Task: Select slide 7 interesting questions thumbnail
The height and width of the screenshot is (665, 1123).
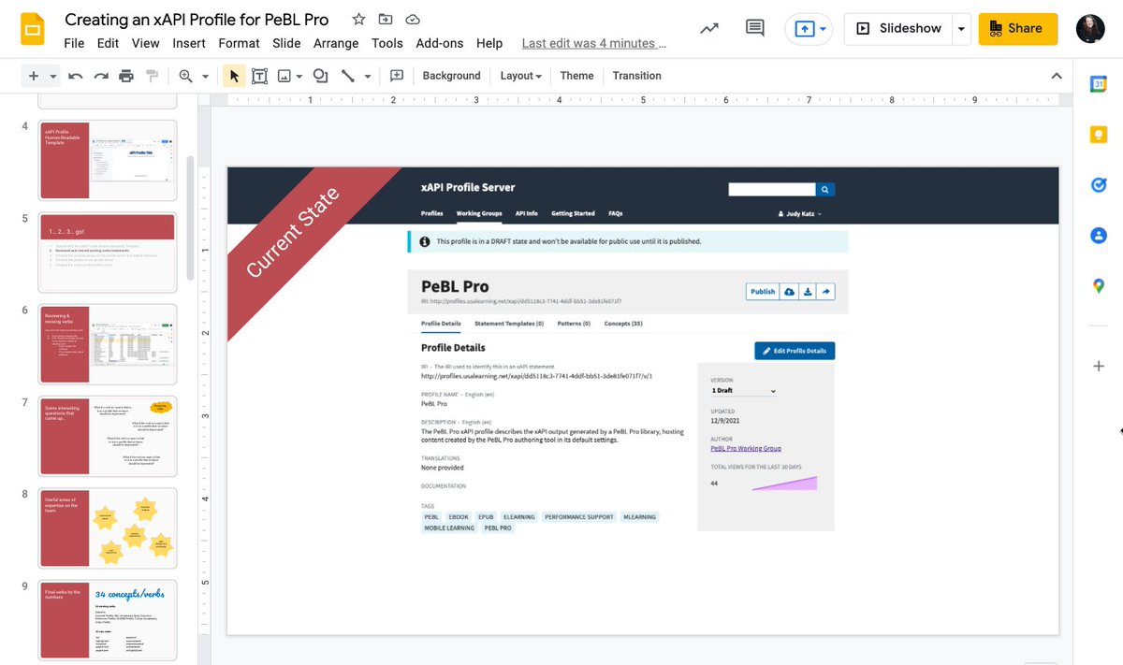Action: (107, 436)
